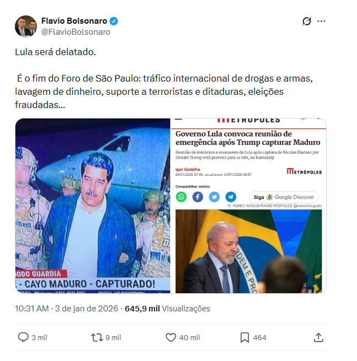Open the three-dot more options menu
Viewport: 357px width, 361px height.
click(321, 21)
